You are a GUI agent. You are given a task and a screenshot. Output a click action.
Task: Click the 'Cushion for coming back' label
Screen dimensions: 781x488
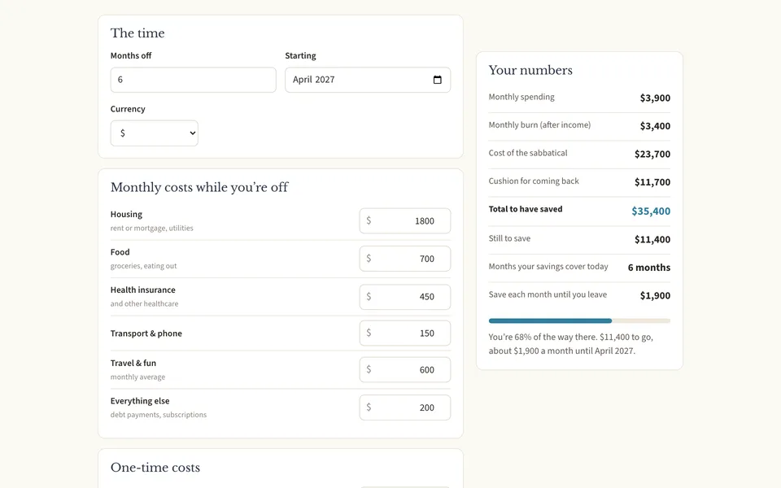[x=534, y=181]
